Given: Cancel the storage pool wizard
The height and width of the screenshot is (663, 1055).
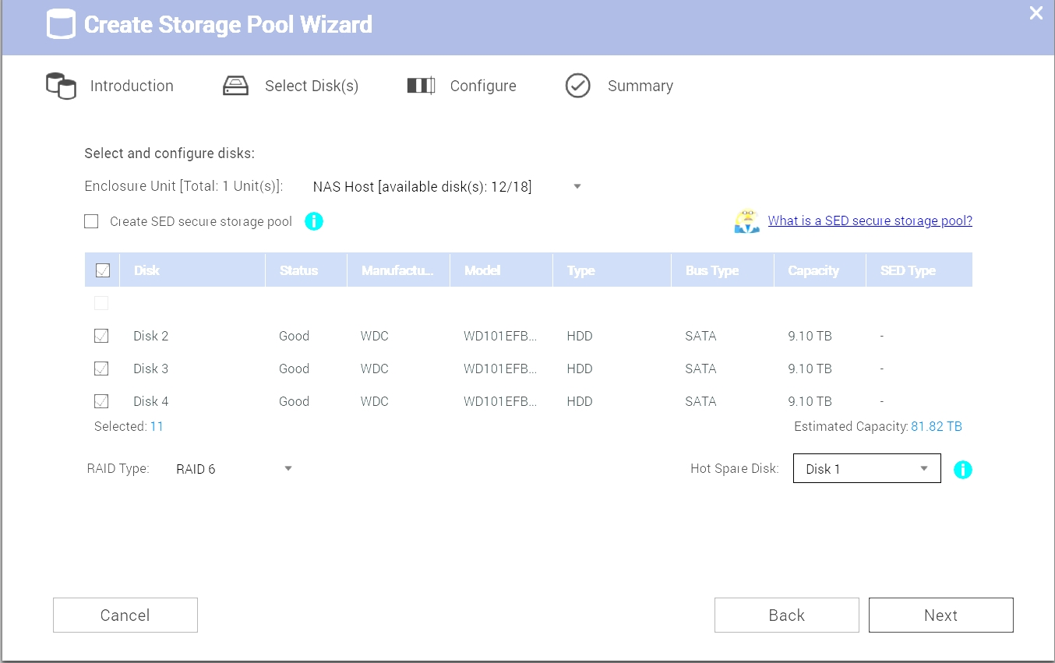Looking at the screenshot, I should (125, 615).
